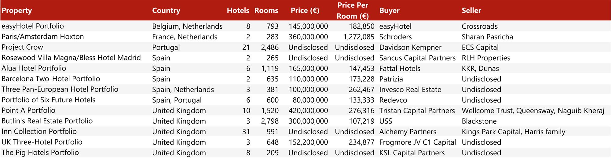Select the Seller column header
The height and width of the screenshot is (158, 611).
tap(471, 11)
